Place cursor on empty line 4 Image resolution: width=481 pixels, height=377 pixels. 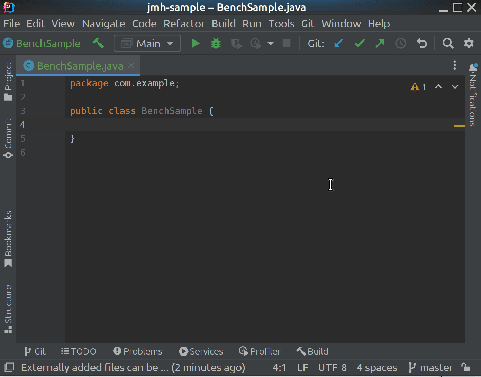[x=265, y=125]
